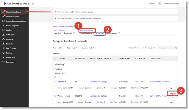Click the Teaching Enrollments breadcrumb link
189x110 pixels.
[87, 31]
